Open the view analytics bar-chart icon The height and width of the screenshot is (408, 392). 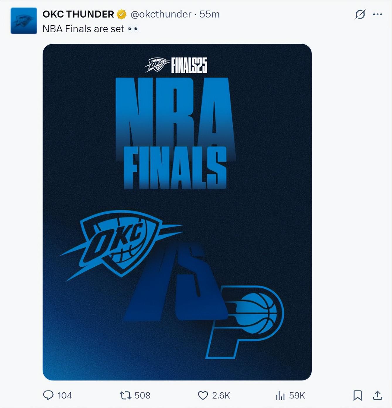[x=280, y=395]
